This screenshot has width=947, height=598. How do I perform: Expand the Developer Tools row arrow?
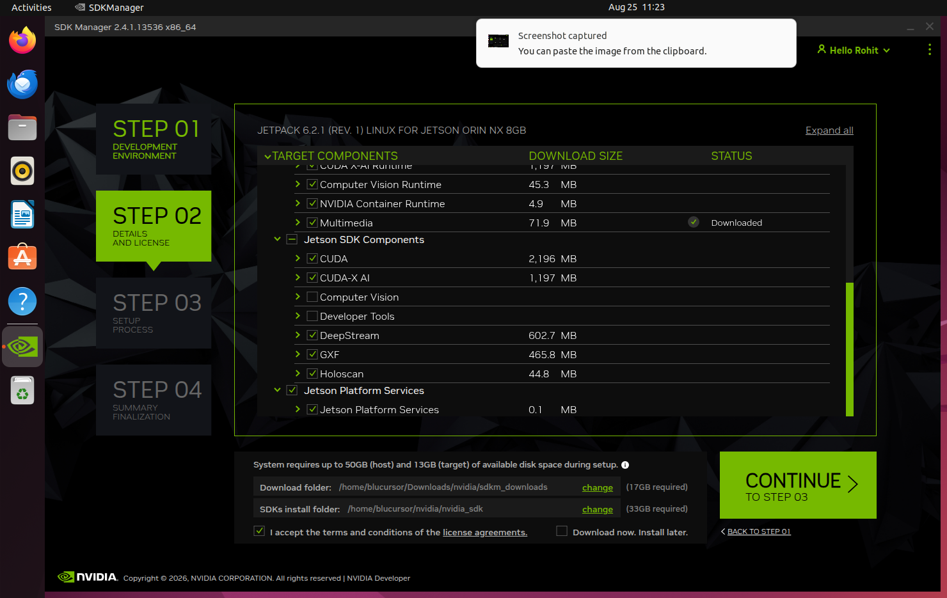(298, 316)
